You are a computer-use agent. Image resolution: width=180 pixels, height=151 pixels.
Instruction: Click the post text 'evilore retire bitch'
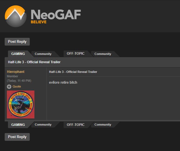(63, 83)
